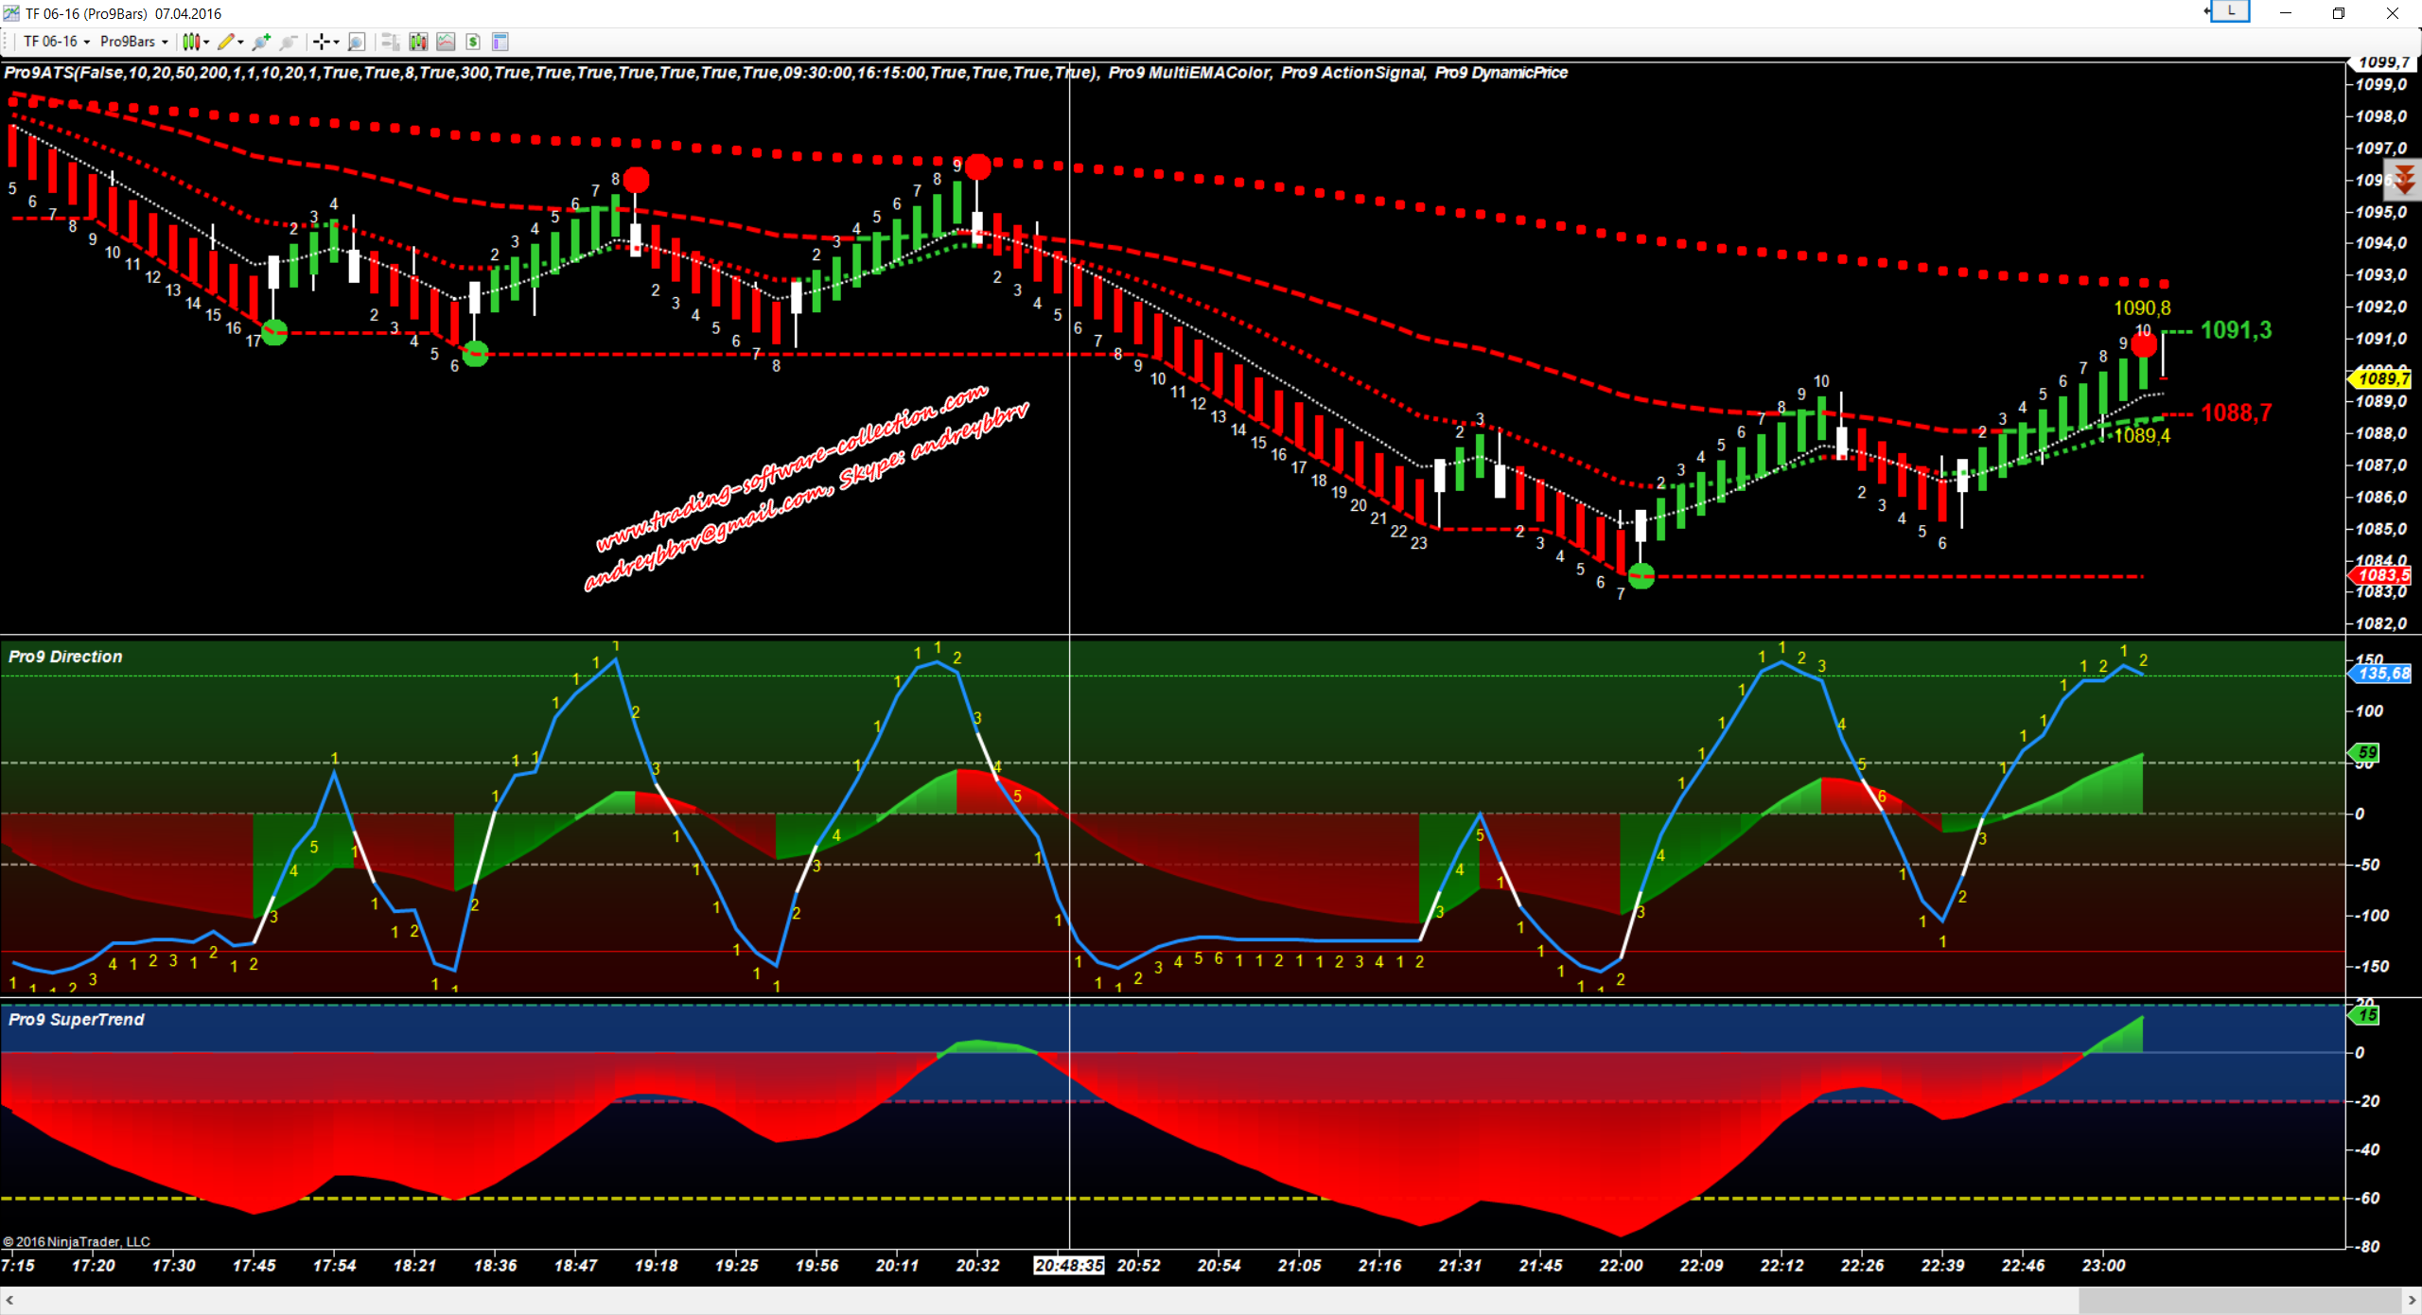The height and width of the screenshot is (1315, 2422).
Task: Click the Pro9 SuperTrend panel label
Action: pos(76,1020)
